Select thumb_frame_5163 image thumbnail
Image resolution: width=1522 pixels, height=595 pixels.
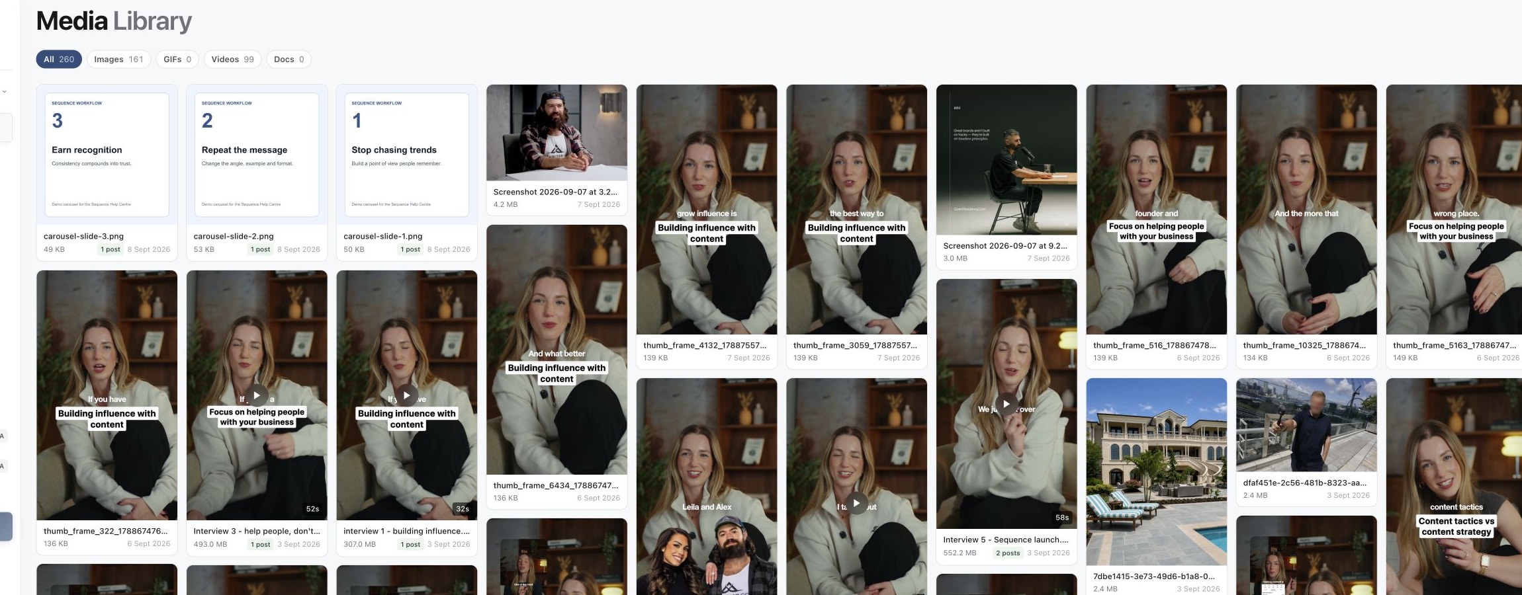(1455, 209)
